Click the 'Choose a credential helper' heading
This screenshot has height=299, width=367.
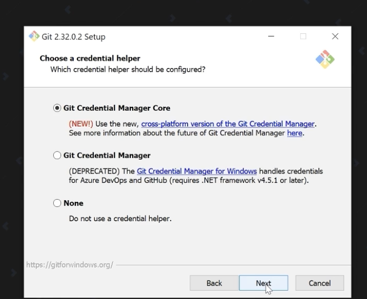pyautogui.click(x=90, y=58)
